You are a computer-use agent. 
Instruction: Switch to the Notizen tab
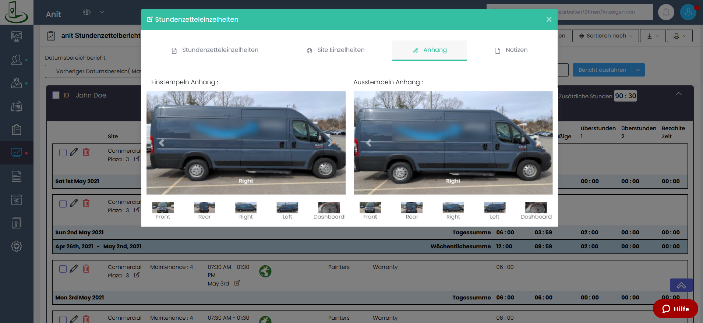pos(511,50)
